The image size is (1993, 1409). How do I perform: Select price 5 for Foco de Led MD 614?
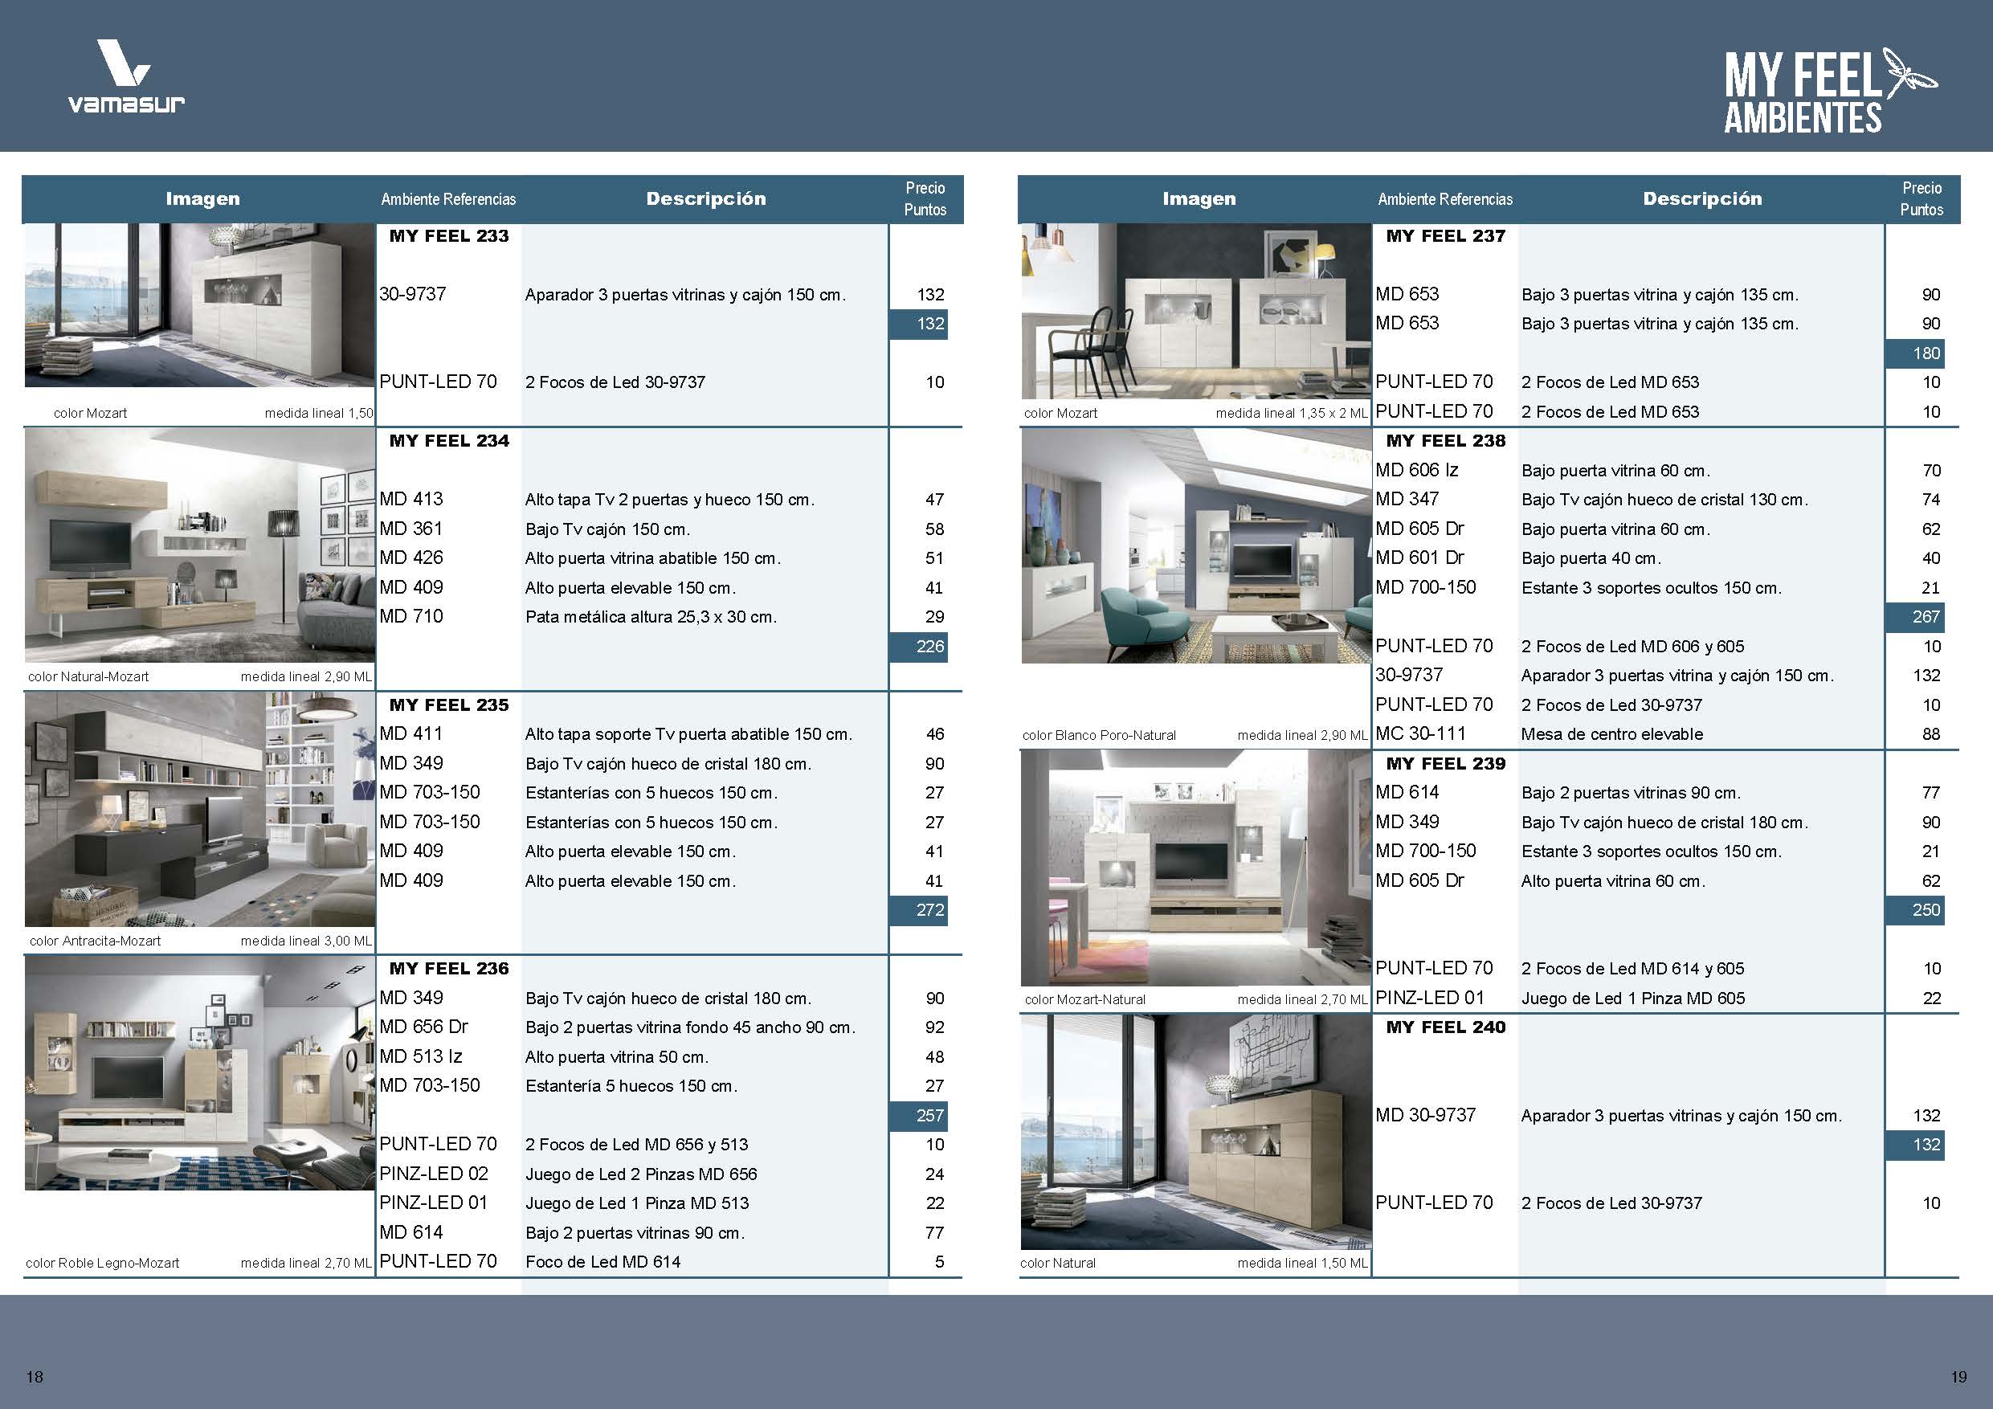939,1262
